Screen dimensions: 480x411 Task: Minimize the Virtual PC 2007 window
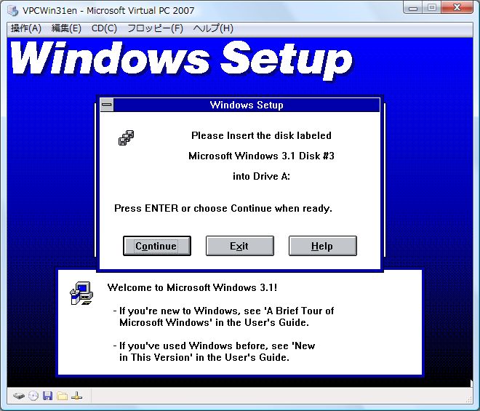click(413, 8)
